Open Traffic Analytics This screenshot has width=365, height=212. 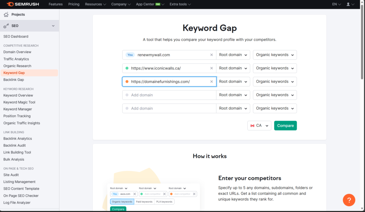click(16, 59)
